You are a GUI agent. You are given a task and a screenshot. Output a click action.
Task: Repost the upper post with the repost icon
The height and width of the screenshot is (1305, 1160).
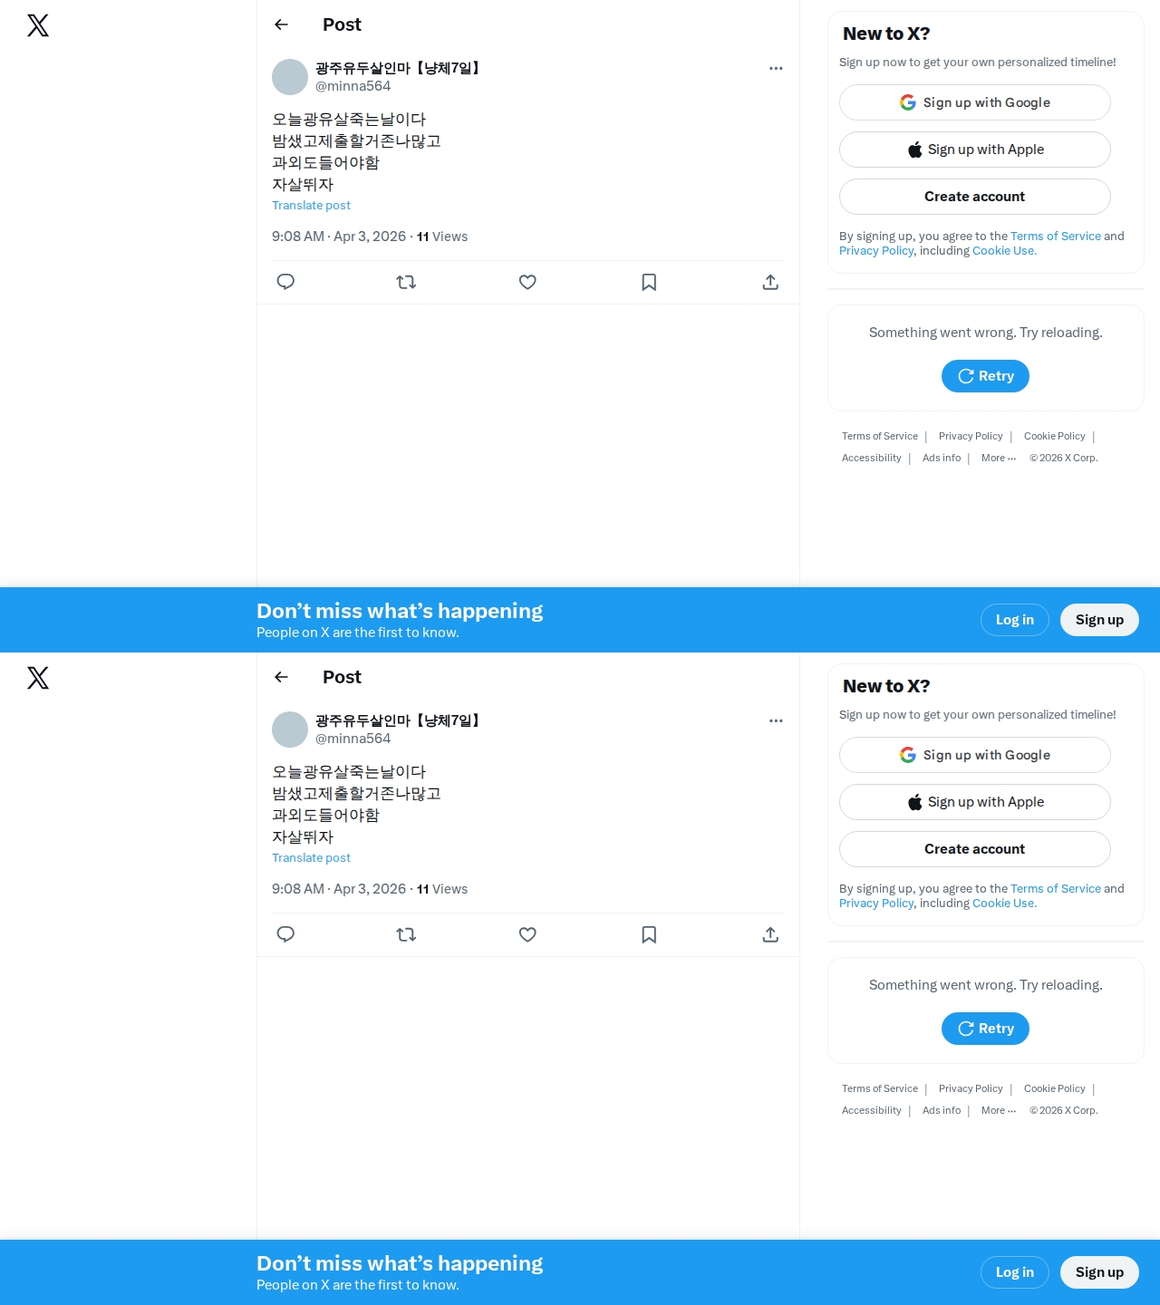(406, 282)
